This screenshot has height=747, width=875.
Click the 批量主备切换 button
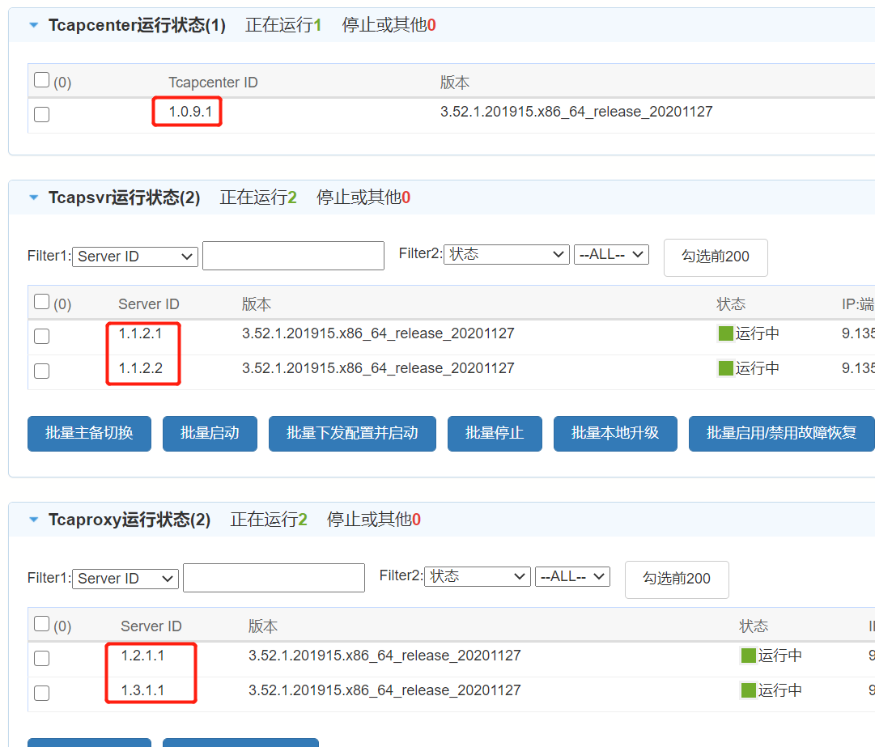click(x=89, y=434)
